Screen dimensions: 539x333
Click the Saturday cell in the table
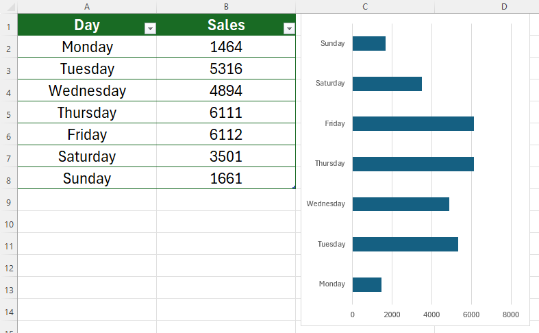point(87,157)
